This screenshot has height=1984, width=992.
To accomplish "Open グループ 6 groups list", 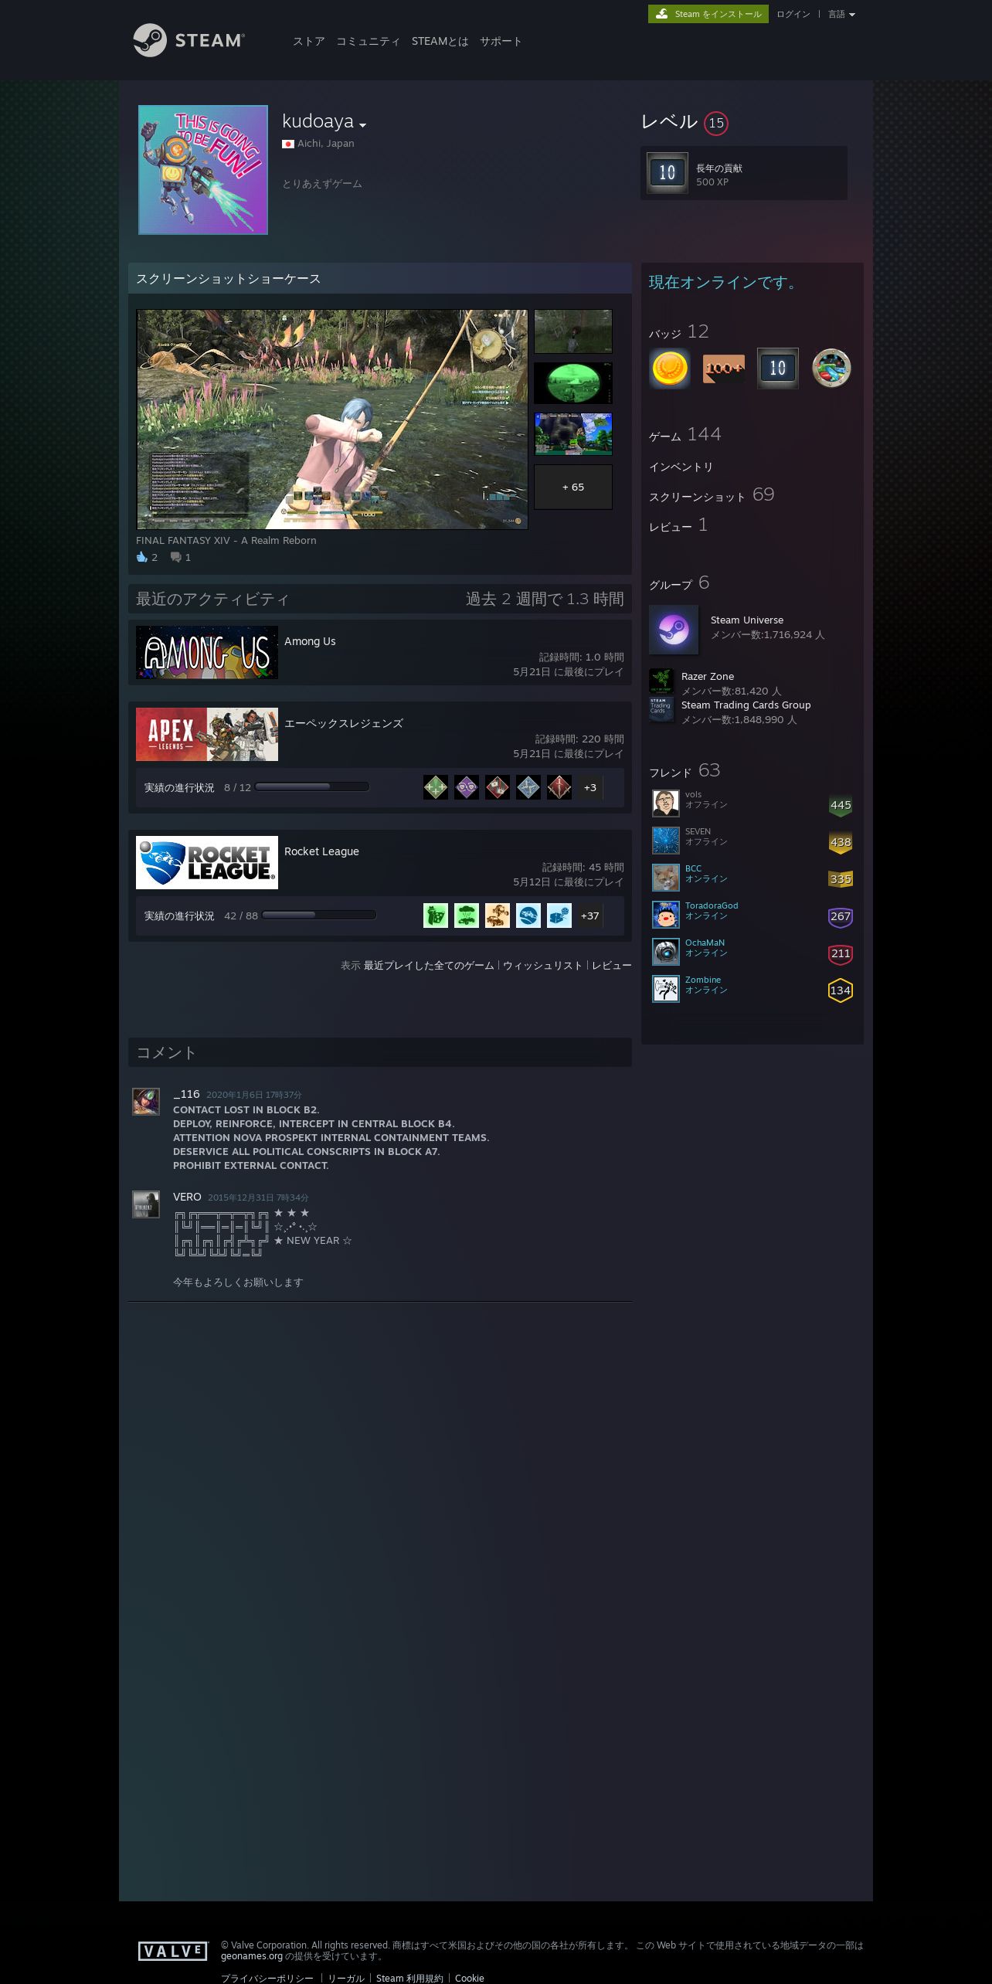I will click(679, 583).
